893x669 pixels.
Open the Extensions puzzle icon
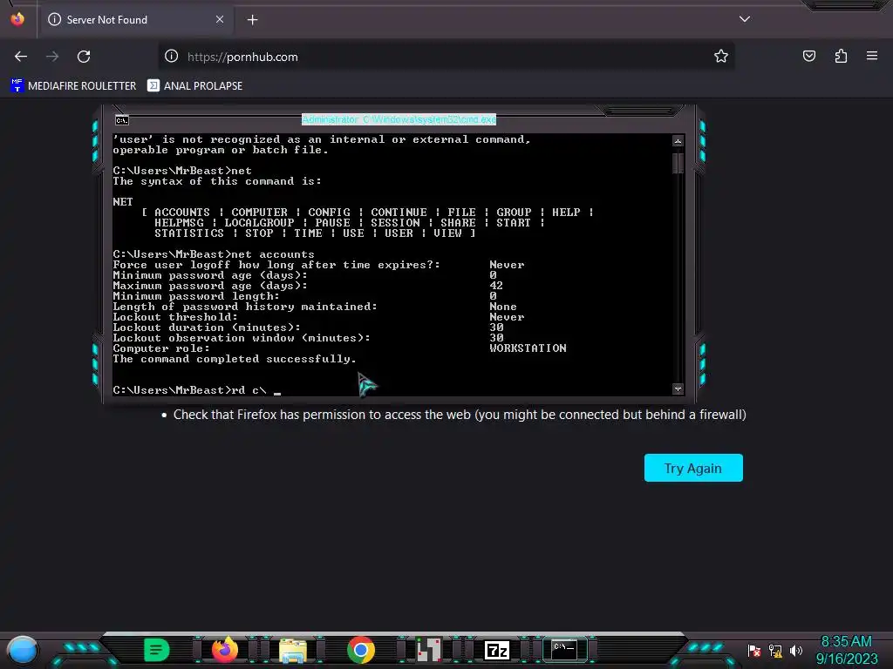842,56
